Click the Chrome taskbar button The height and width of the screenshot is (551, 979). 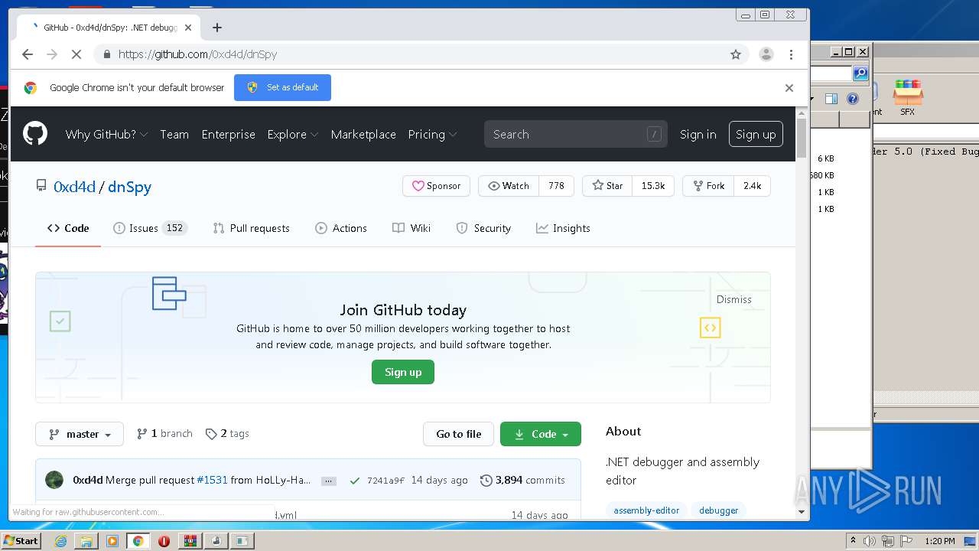(x=138, y=540)
